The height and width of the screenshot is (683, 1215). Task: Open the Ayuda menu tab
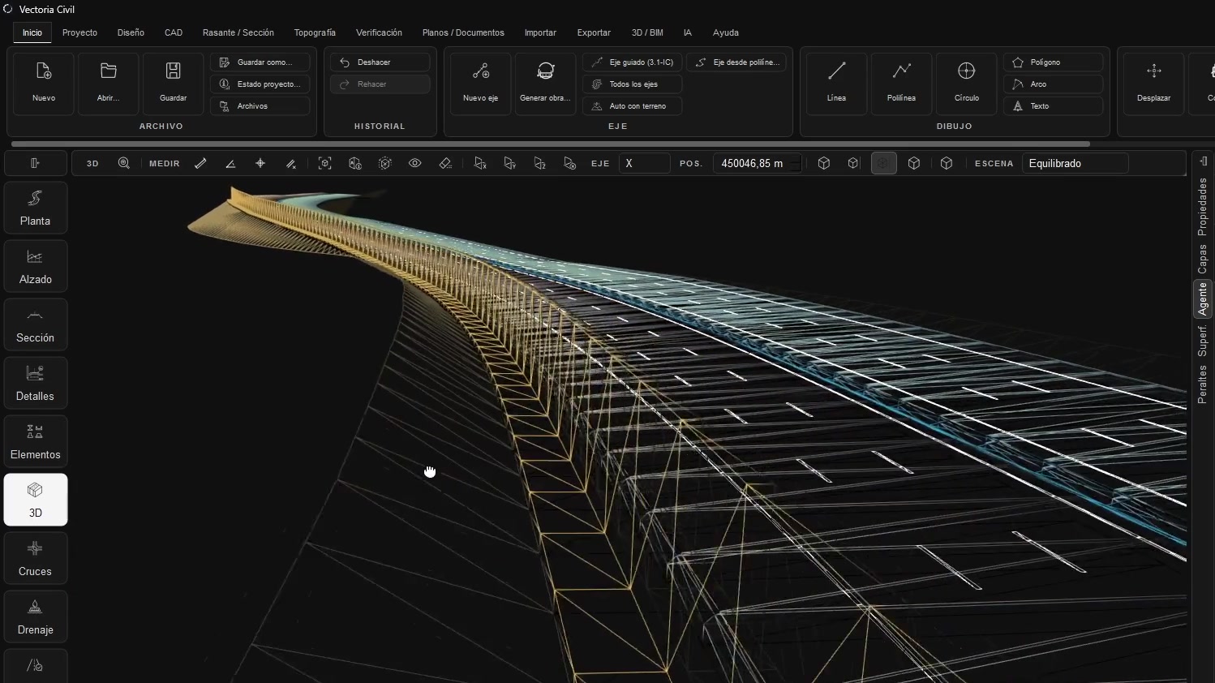[x=726, y=32]
